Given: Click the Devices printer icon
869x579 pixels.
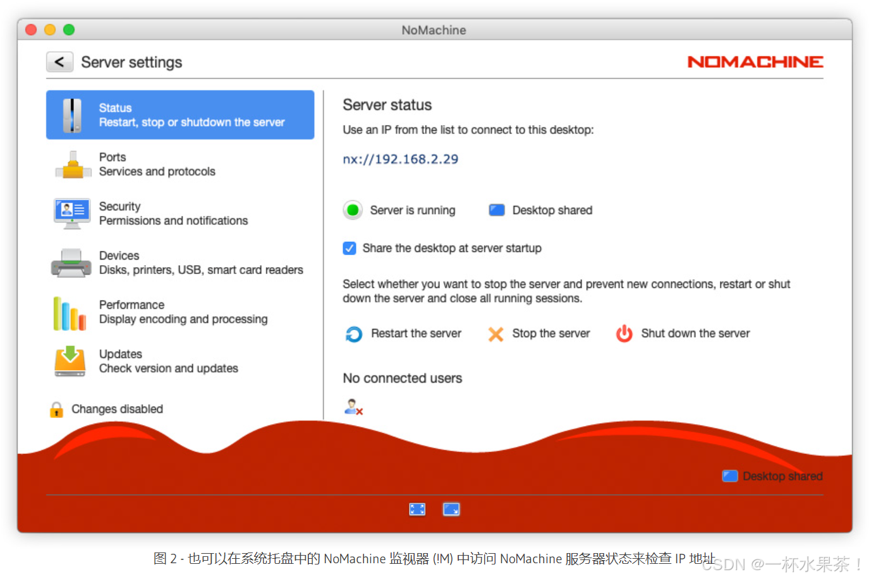Looking at the screenshot, I should click(x=71, y=263).
